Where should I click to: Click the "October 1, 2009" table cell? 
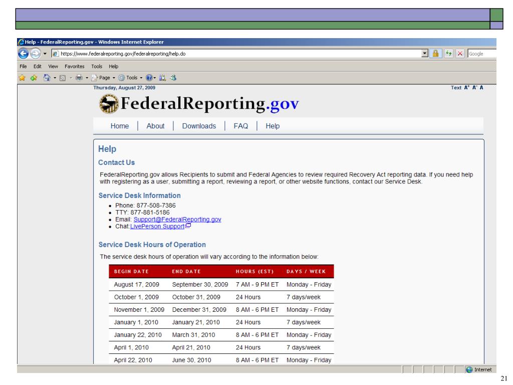[136, 297]
